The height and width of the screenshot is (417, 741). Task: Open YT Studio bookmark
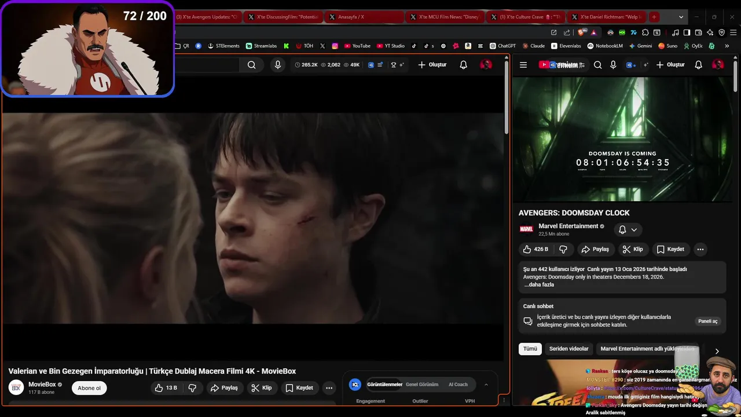tap(391, 46)
